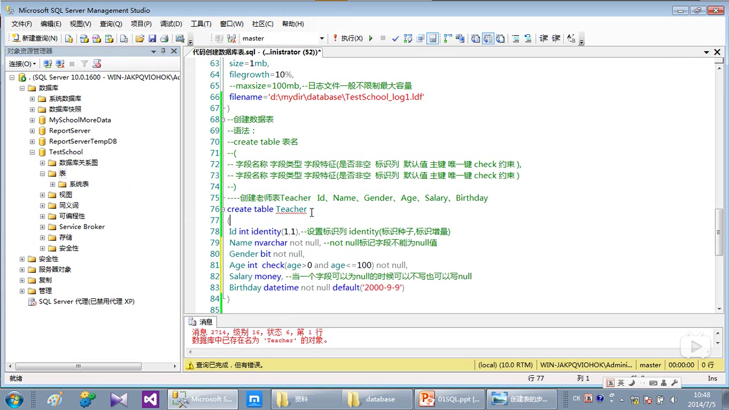The width and height of the screenshot is (729, 410).
Task: Click the Paint icon in the taskbar
Action: 55,399
